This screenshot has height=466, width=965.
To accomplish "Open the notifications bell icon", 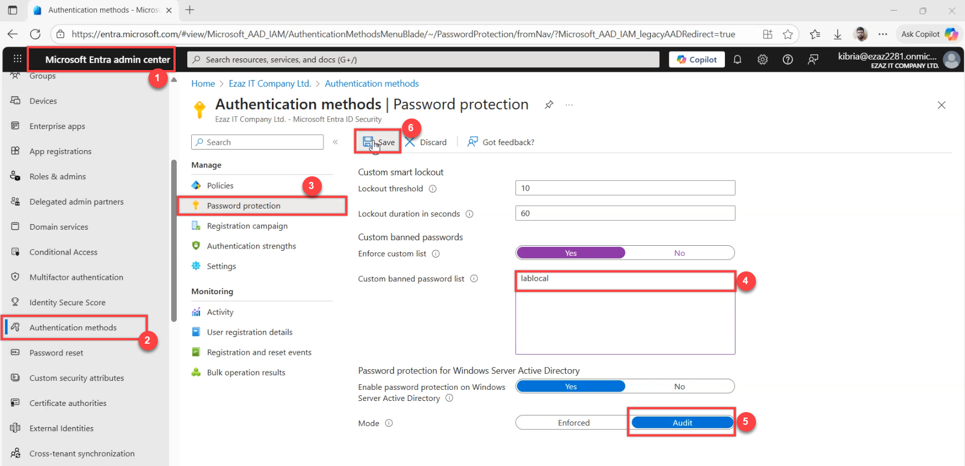I will coord(737,60).
